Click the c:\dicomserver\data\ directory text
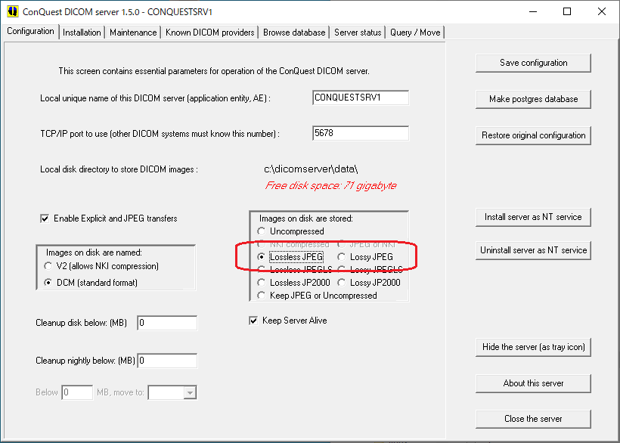This screenshot has height=443, width=620. pos(311,169)
